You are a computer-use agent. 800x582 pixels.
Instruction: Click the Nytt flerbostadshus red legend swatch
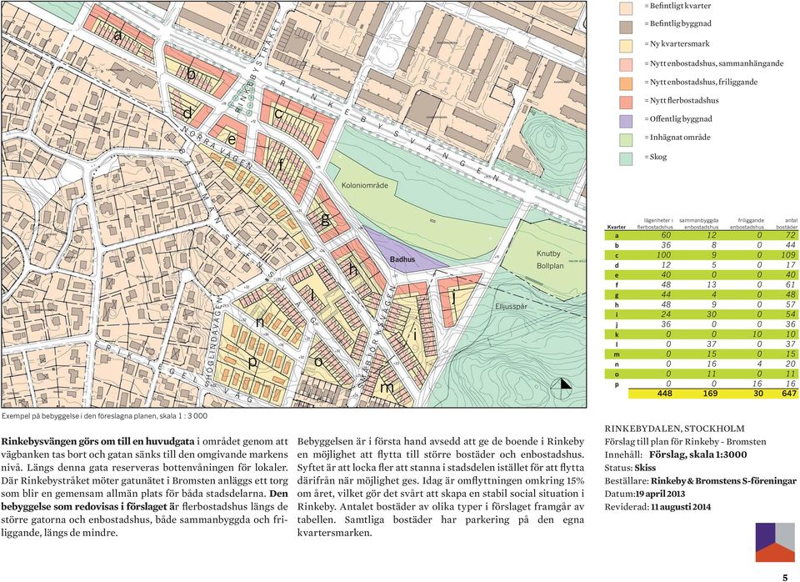626,102
